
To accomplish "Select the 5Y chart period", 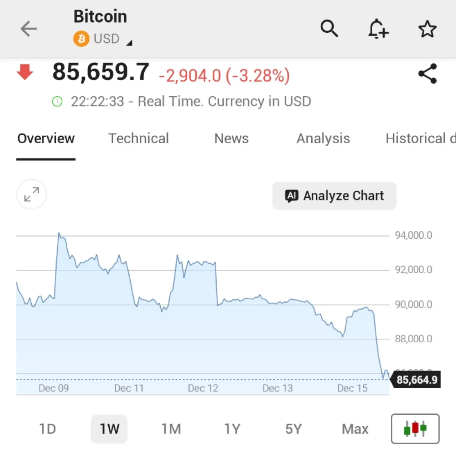I will pyautogui.click(x=293, y=429).
